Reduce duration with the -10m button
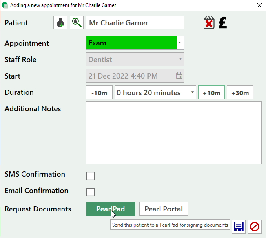 point(99,93)
